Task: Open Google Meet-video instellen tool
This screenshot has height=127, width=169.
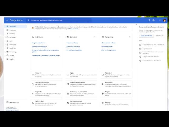Action: point(149,57)
